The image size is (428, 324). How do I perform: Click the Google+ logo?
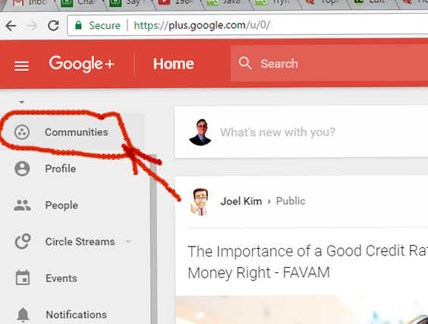pyautogui.click(x=81, y=64)
